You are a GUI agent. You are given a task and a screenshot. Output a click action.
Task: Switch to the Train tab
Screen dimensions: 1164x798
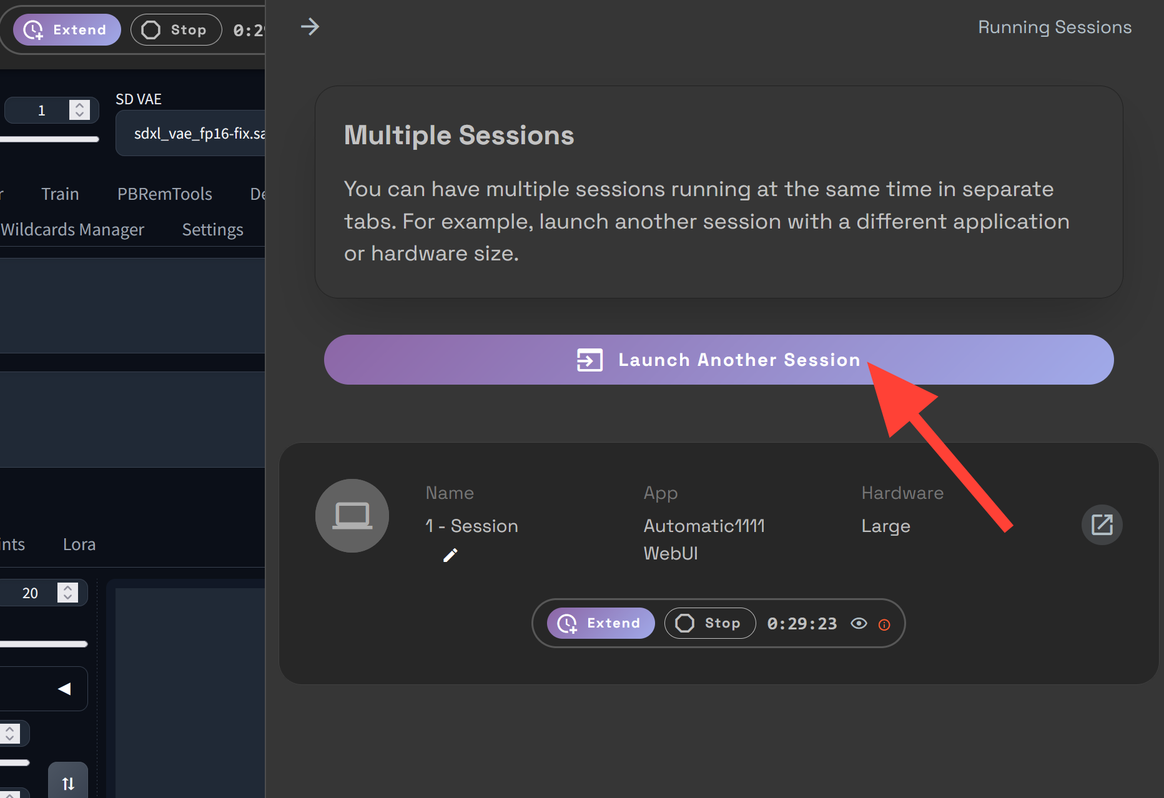click(60, 194)
